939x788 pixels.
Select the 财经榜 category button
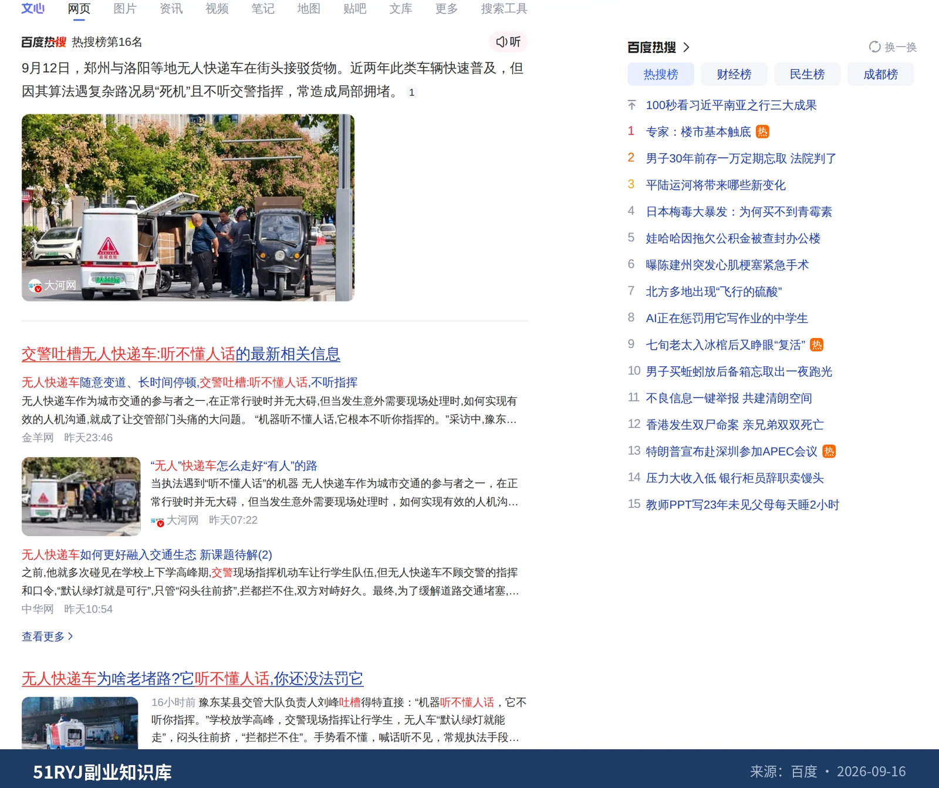click(x=734, y=74)
